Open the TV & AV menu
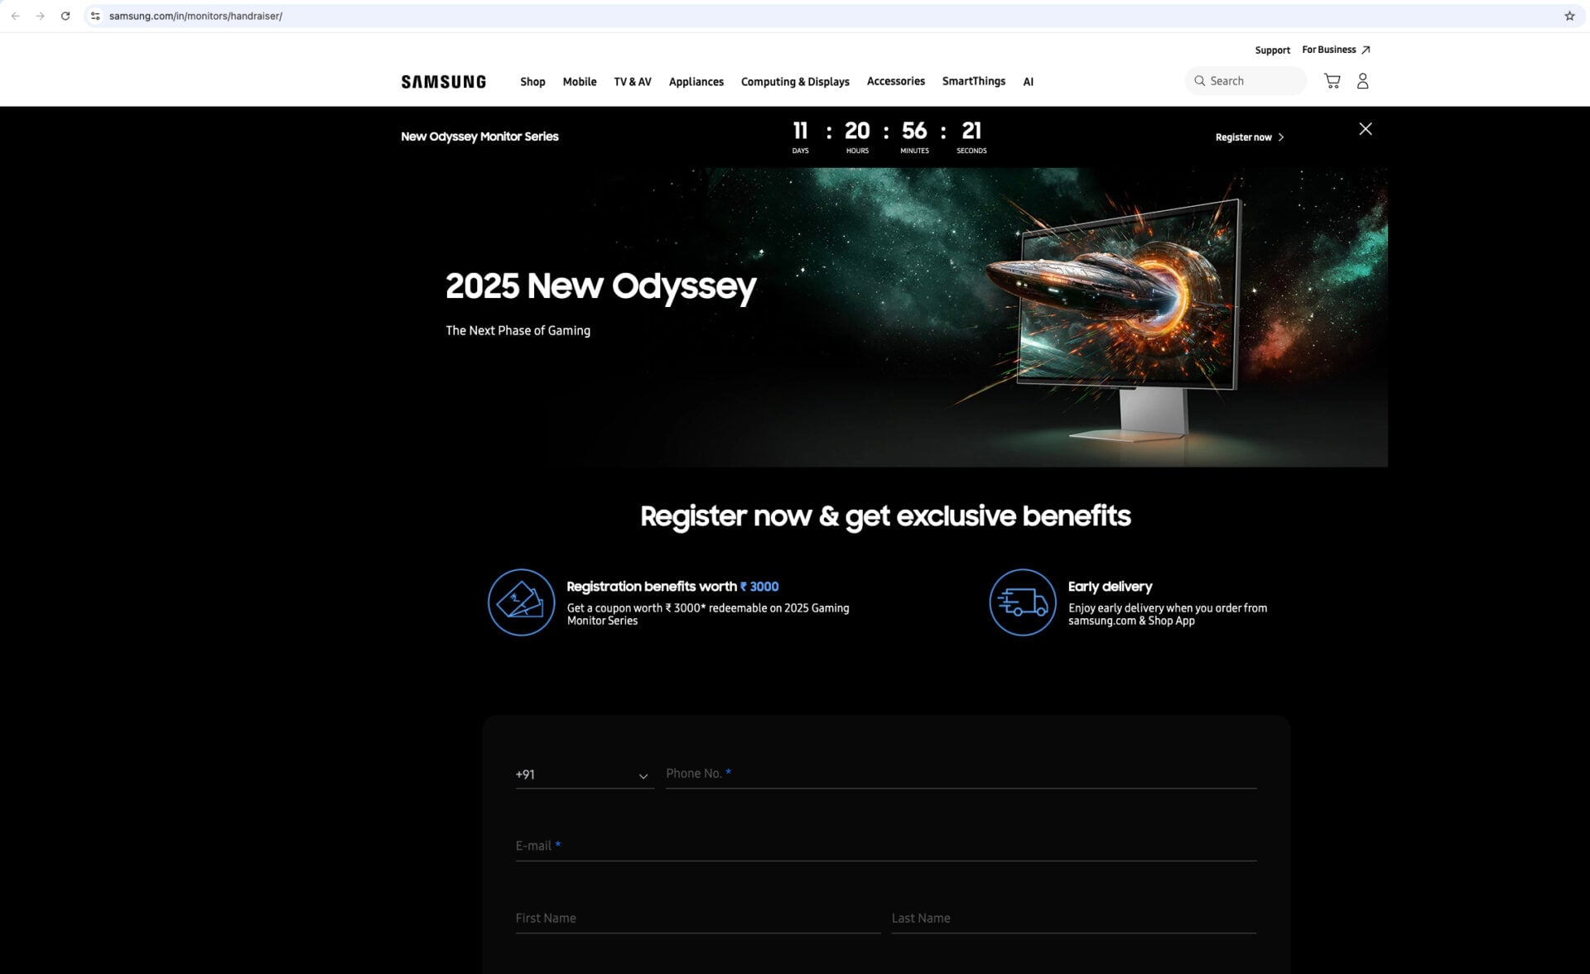Screen dimensions: 1590x974 coord(632,81)
